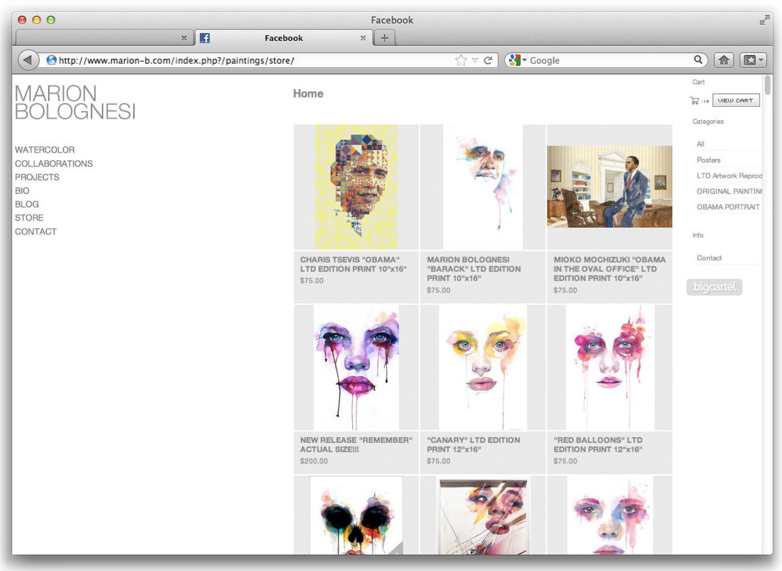Screen dimensions: 782x571
Task: Open the STORE link
Action: coord(29,218)
